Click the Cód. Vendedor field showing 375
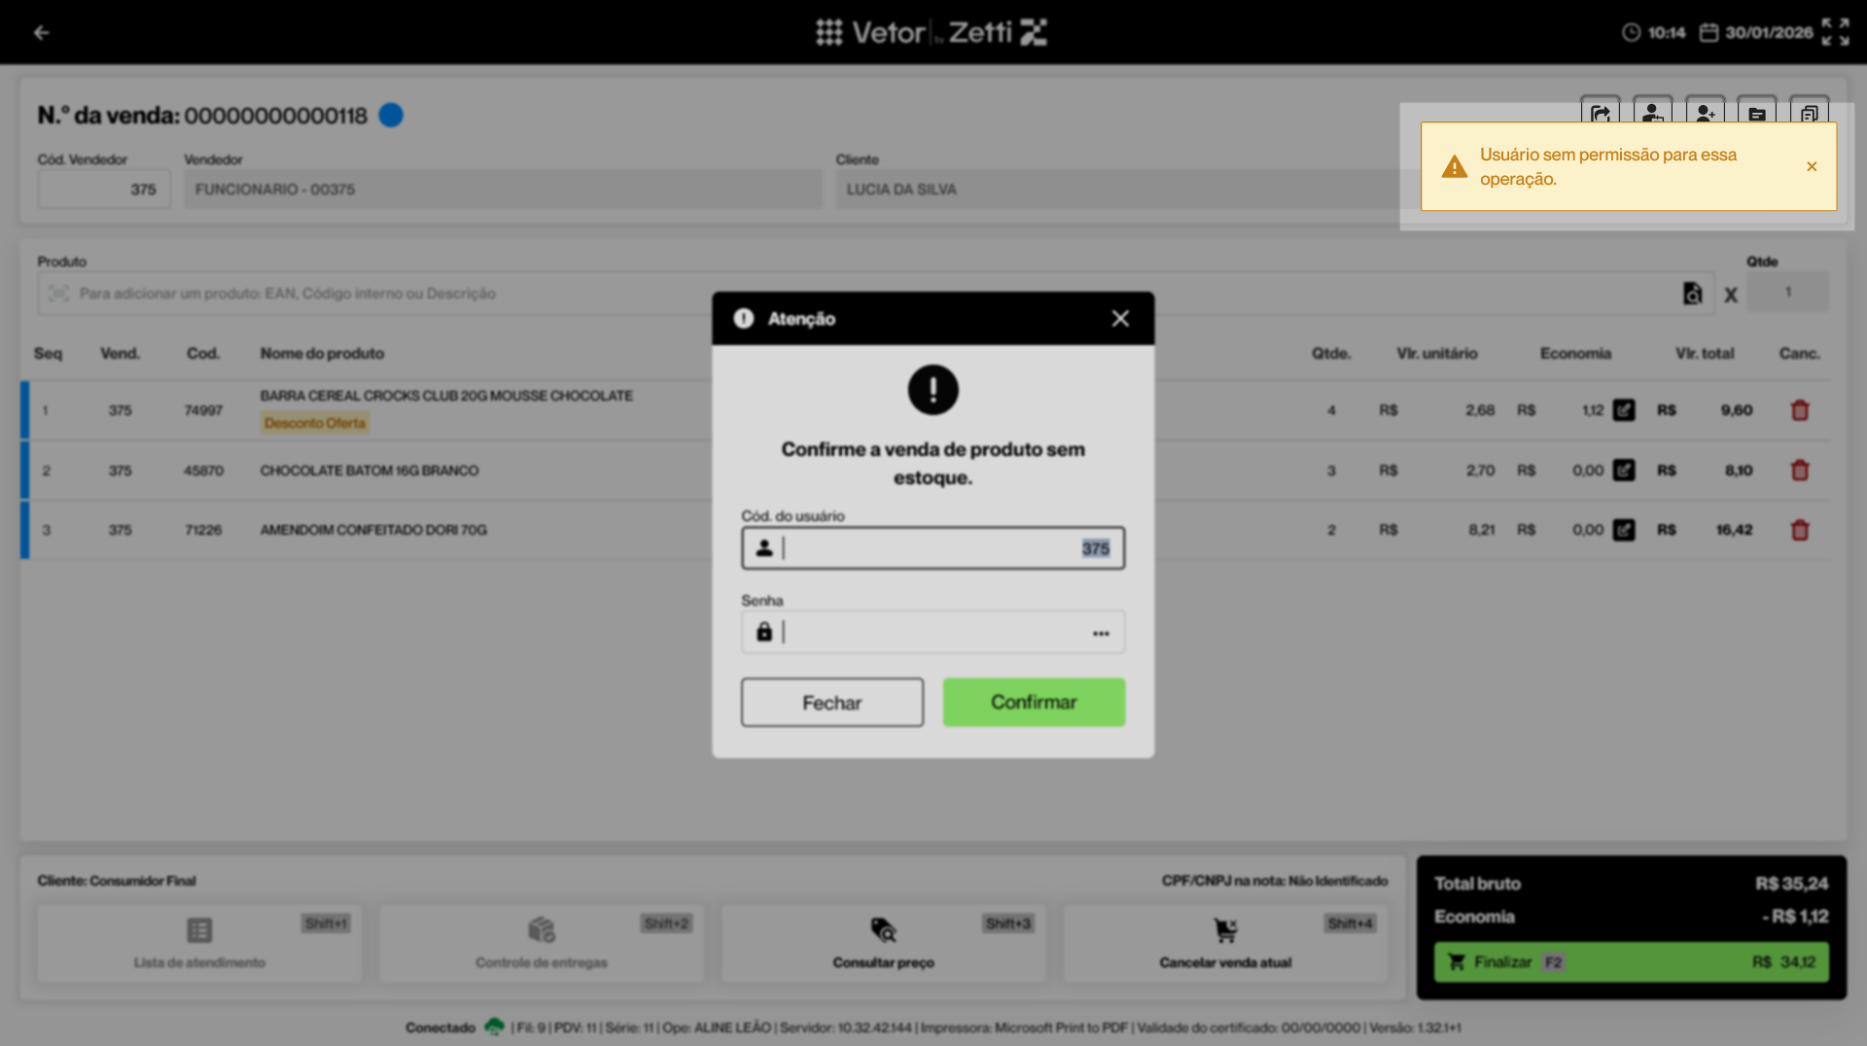Screen dimensions: 1867x1046 click(104, 189)
